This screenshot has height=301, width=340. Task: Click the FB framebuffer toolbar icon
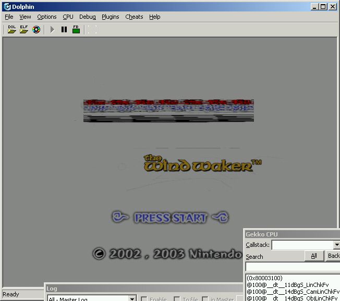click(76, 29)
